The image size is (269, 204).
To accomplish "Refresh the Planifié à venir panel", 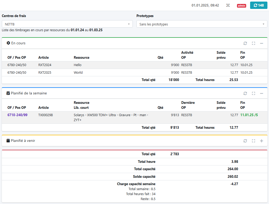I will pos(245,141).
